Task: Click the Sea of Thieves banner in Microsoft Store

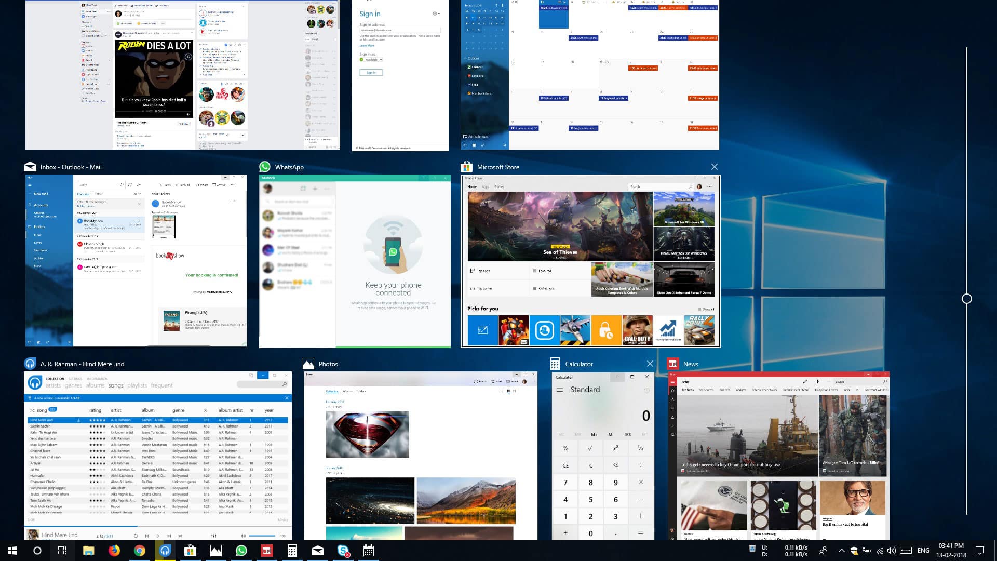Action: click(560, 226)
